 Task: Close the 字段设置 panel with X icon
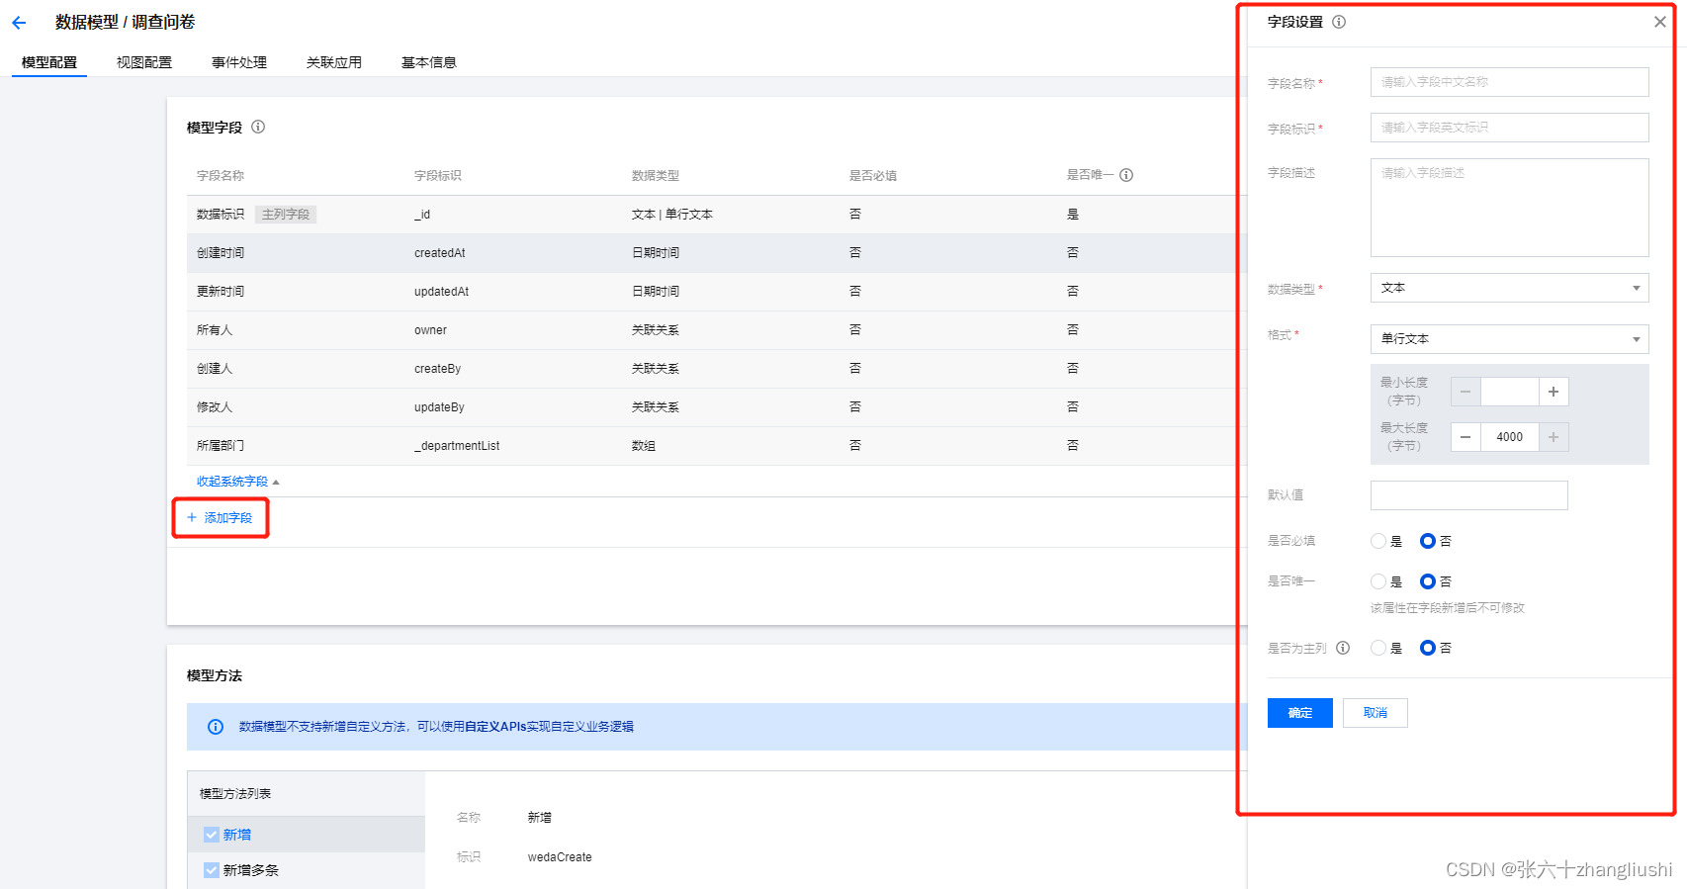click(1660, 22)
